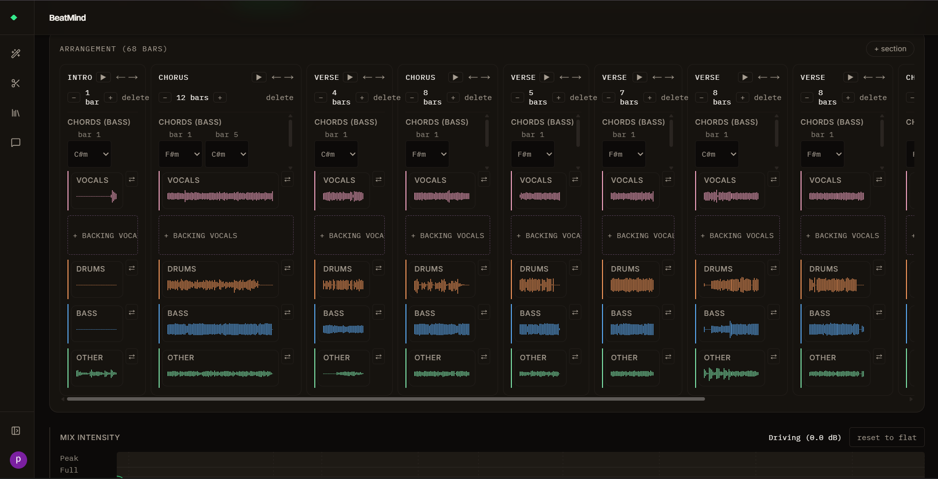The image size is (938, 479).
Task: Open the purple 'p' user avatar
Action: click(x=18, y=460)
